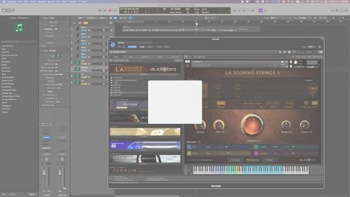Click the Kontakt browser toggle icon
The height and width of the screenshot is (197, 350).
click(x=280, y=52)
